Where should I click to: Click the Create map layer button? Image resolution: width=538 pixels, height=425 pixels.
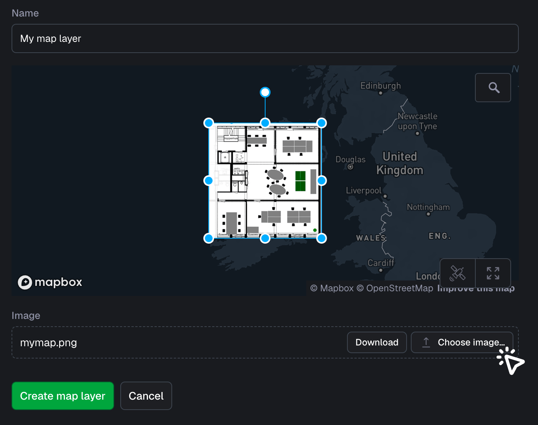coord(63,396)
